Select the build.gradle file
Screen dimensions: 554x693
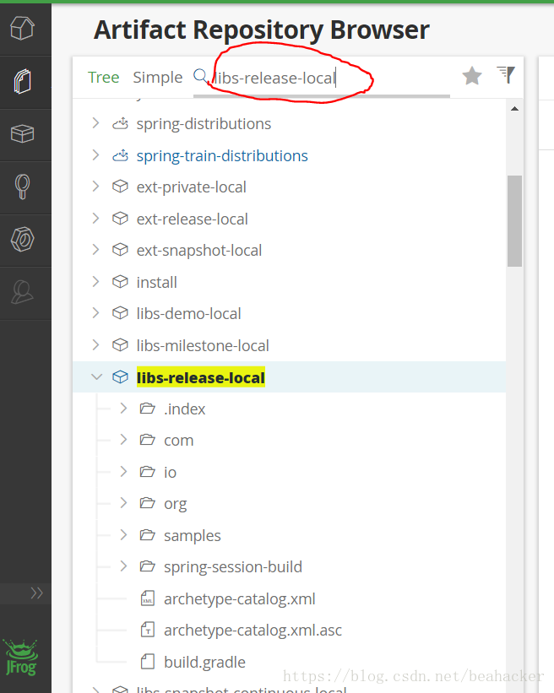pos(204,662)
